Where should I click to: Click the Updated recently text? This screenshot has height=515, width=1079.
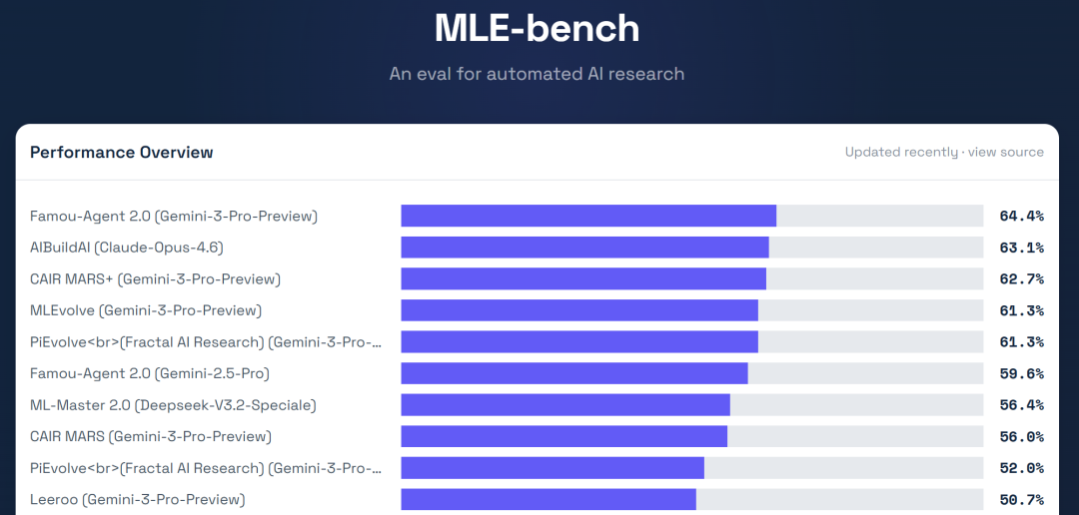click(x=901, y=153)
